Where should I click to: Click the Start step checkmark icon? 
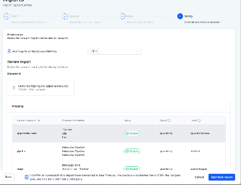point(7,16)
